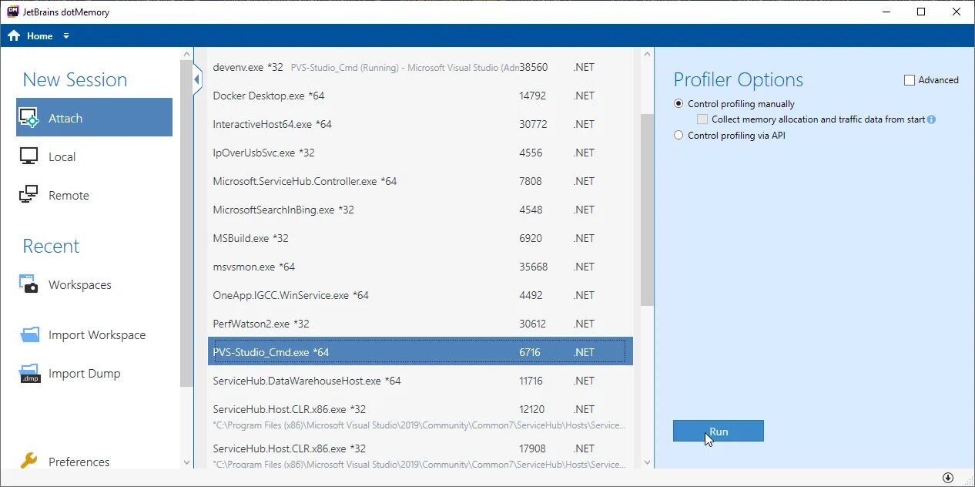
Task: Click the Import Workspace folder icon
Action: click(29, 334)
